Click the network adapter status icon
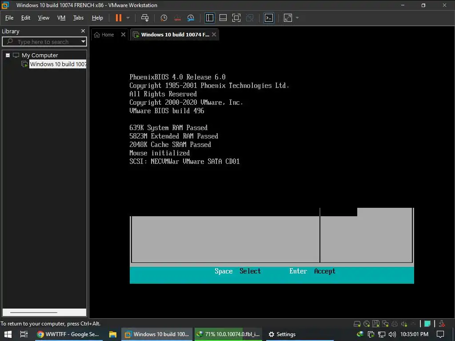455x341 pixels. tap(385, 324)
